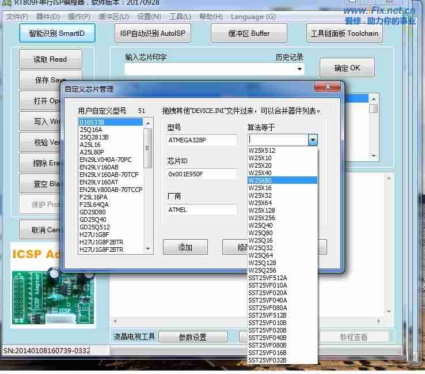The width and height of the screenshot is (425, 374).
Task: Choose W25X10 from the algorithm dropdown
Action: coord(282,158)
